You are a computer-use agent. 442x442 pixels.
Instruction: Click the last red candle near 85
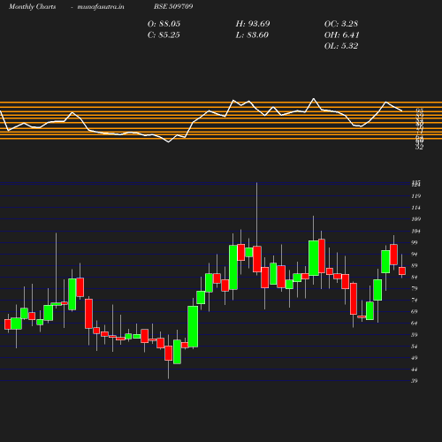pyautogui.click(x=402, y=271)
